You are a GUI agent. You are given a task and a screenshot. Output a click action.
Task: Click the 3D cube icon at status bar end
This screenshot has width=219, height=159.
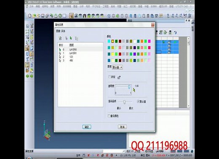tap(192, 151)
